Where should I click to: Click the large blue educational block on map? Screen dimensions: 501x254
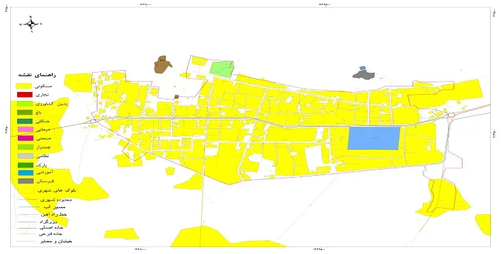coord(373,138)
